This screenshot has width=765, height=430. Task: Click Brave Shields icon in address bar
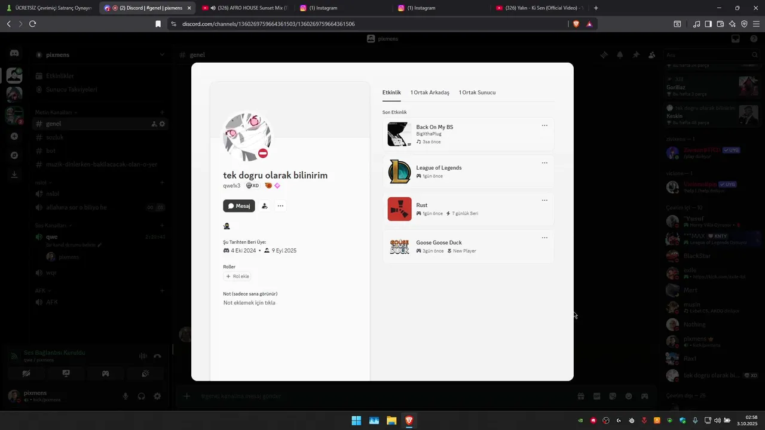click(576, 24)
